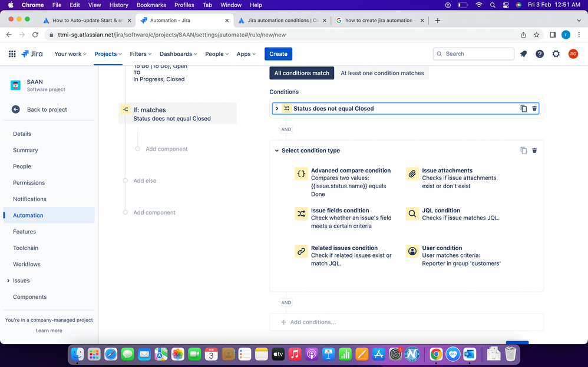Viewport: 588px width, 367px height.
Task: Open the Bookmarks menu in menu bar
Action: 151,5
